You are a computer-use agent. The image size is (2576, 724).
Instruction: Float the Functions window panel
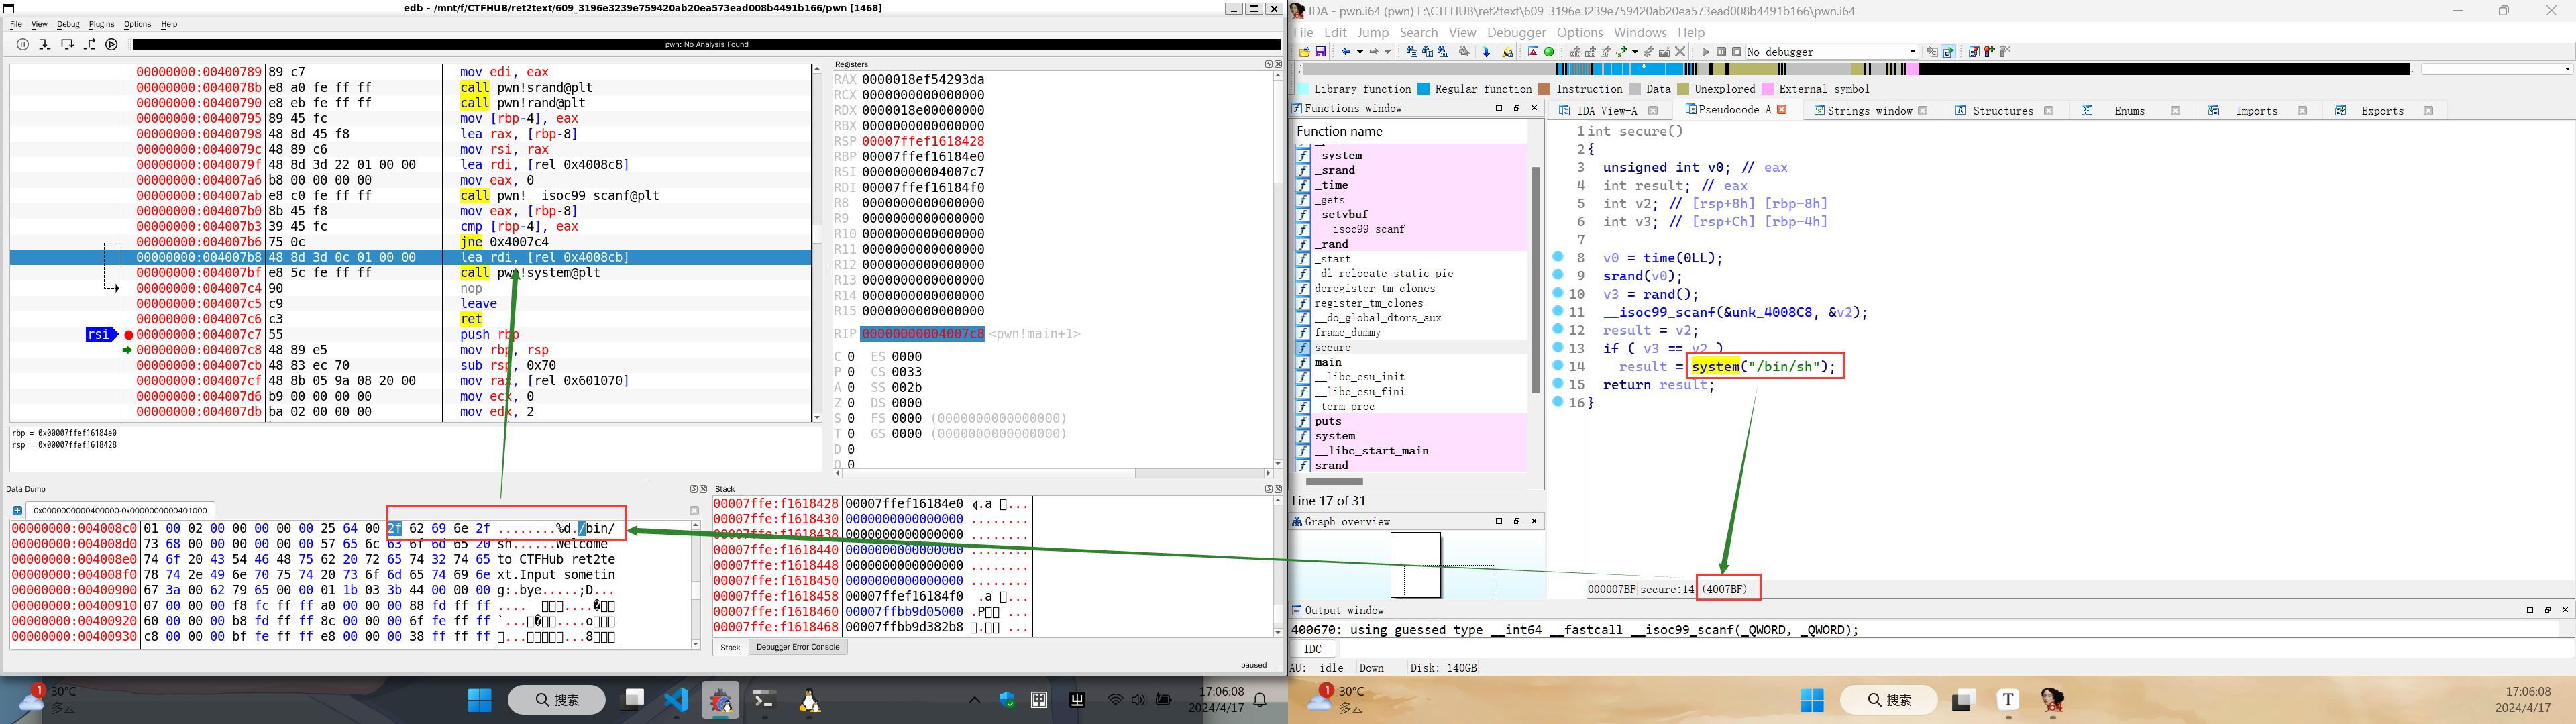[x=1516, y=108]
